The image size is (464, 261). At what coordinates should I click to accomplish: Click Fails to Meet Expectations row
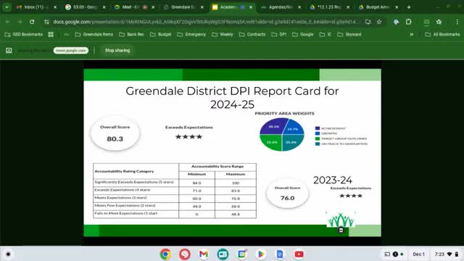(175, 214)
